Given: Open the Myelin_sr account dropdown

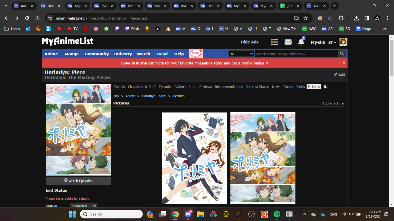Looking at the screenshot, I should tap(324, 42).
